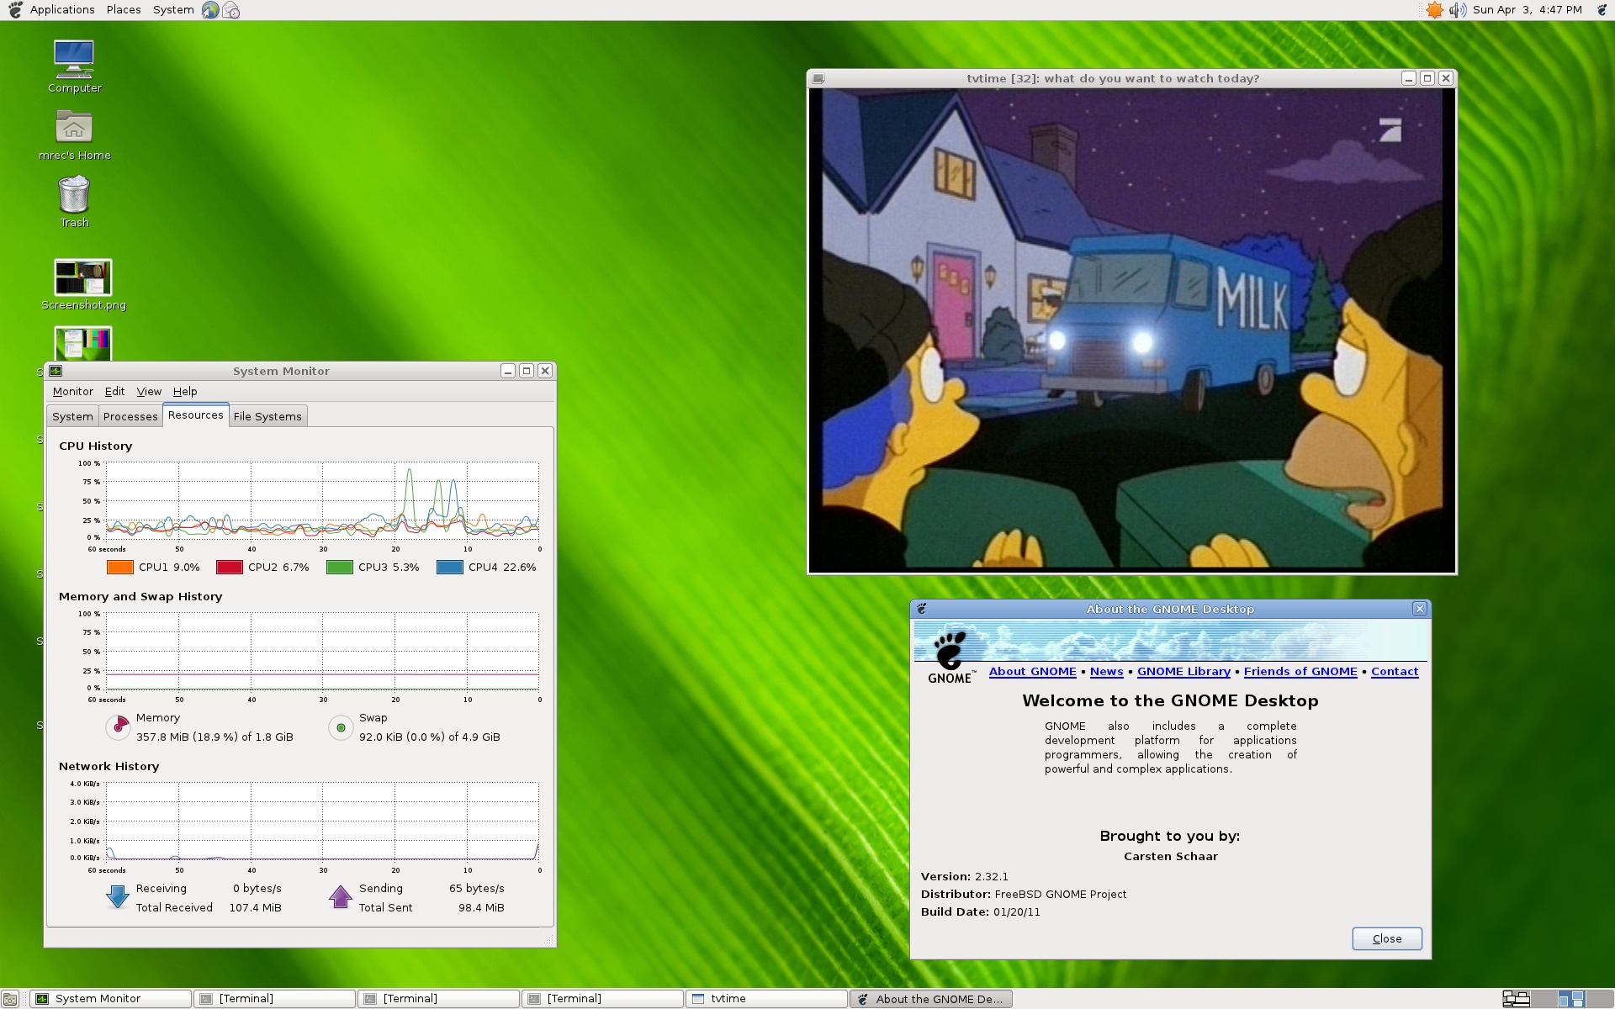The image size is (1615, 1009).
Task: Click the GNOME foot icon at panel's right end
Action: 1602,10
